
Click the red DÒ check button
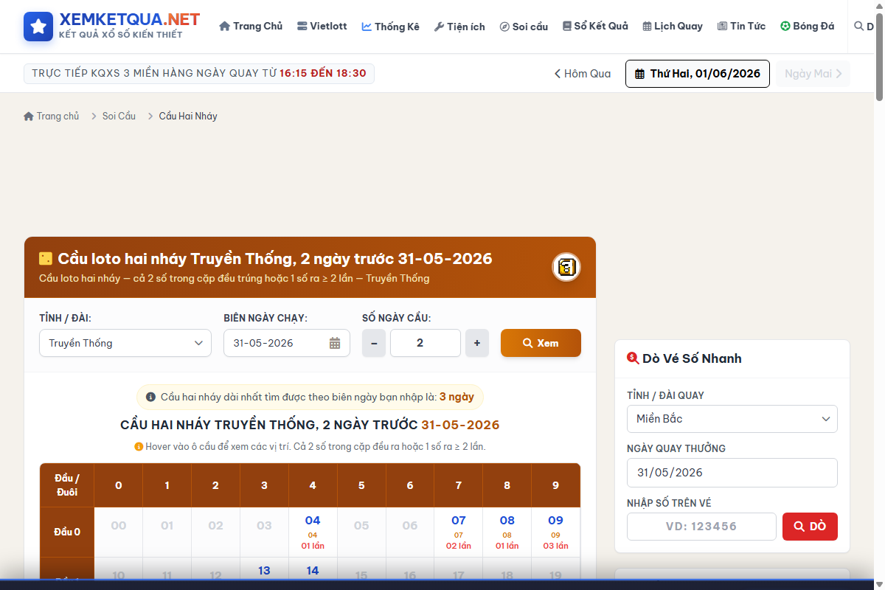point(810,527)
